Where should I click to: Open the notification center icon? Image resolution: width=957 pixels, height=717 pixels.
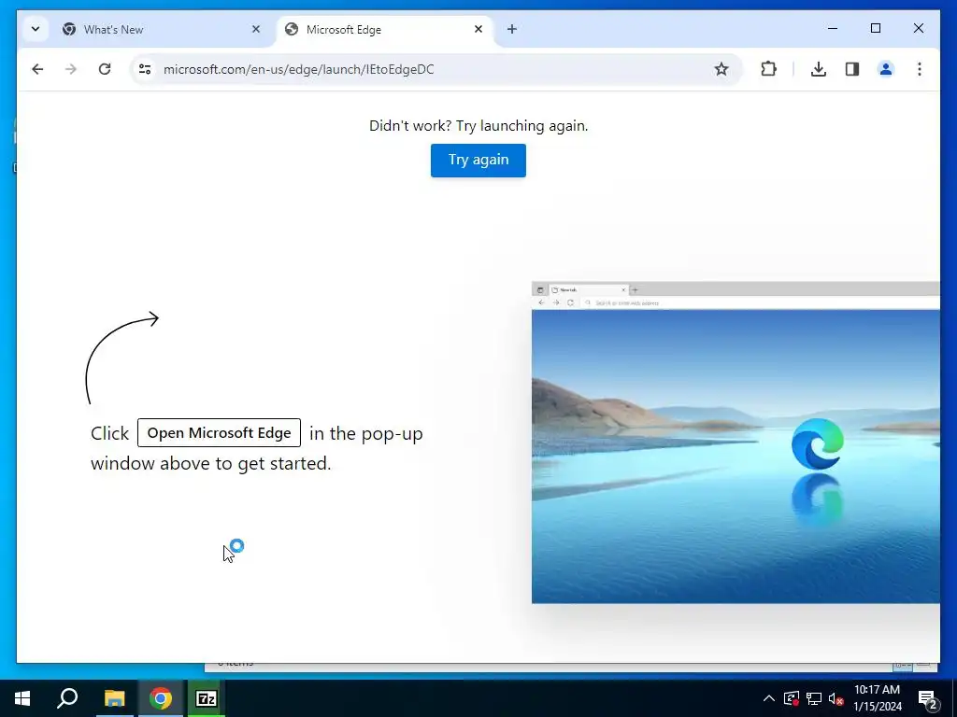click(x=928, y=698)
